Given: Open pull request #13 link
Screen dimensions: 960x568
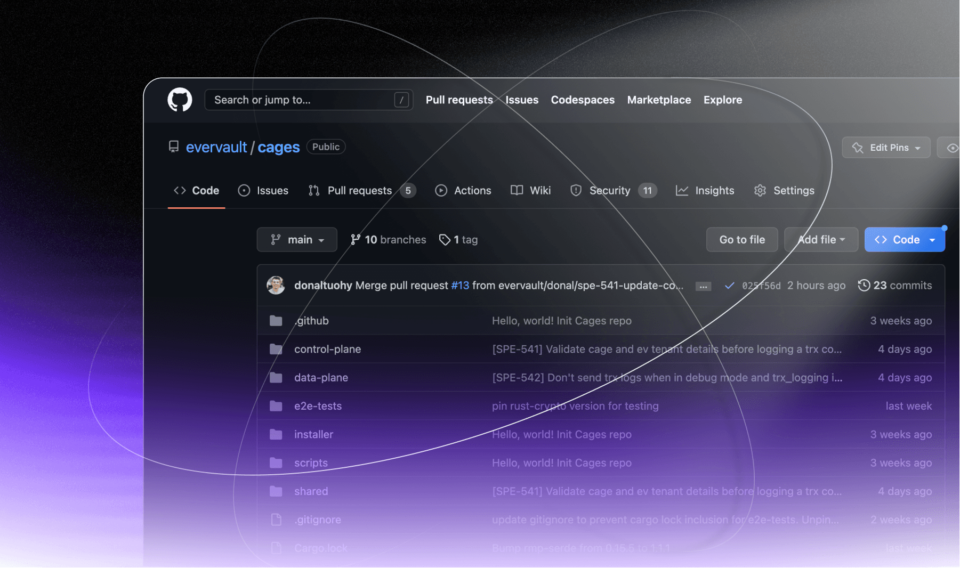Looking at the screenshot, I should (x=460, y=286).
